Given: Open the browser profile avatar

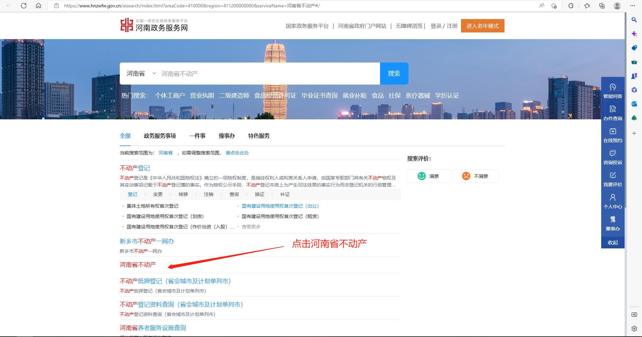Looking at the screenshot, I should 617,6.
